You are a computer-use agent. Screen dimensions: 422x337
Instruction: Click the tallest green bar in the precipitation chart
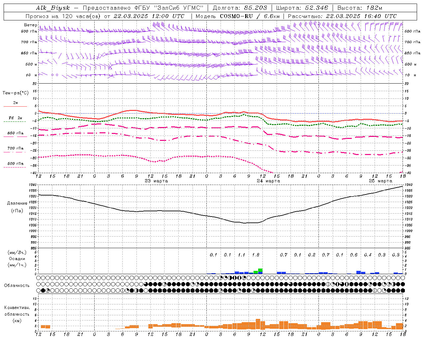[x=260, y=270]
